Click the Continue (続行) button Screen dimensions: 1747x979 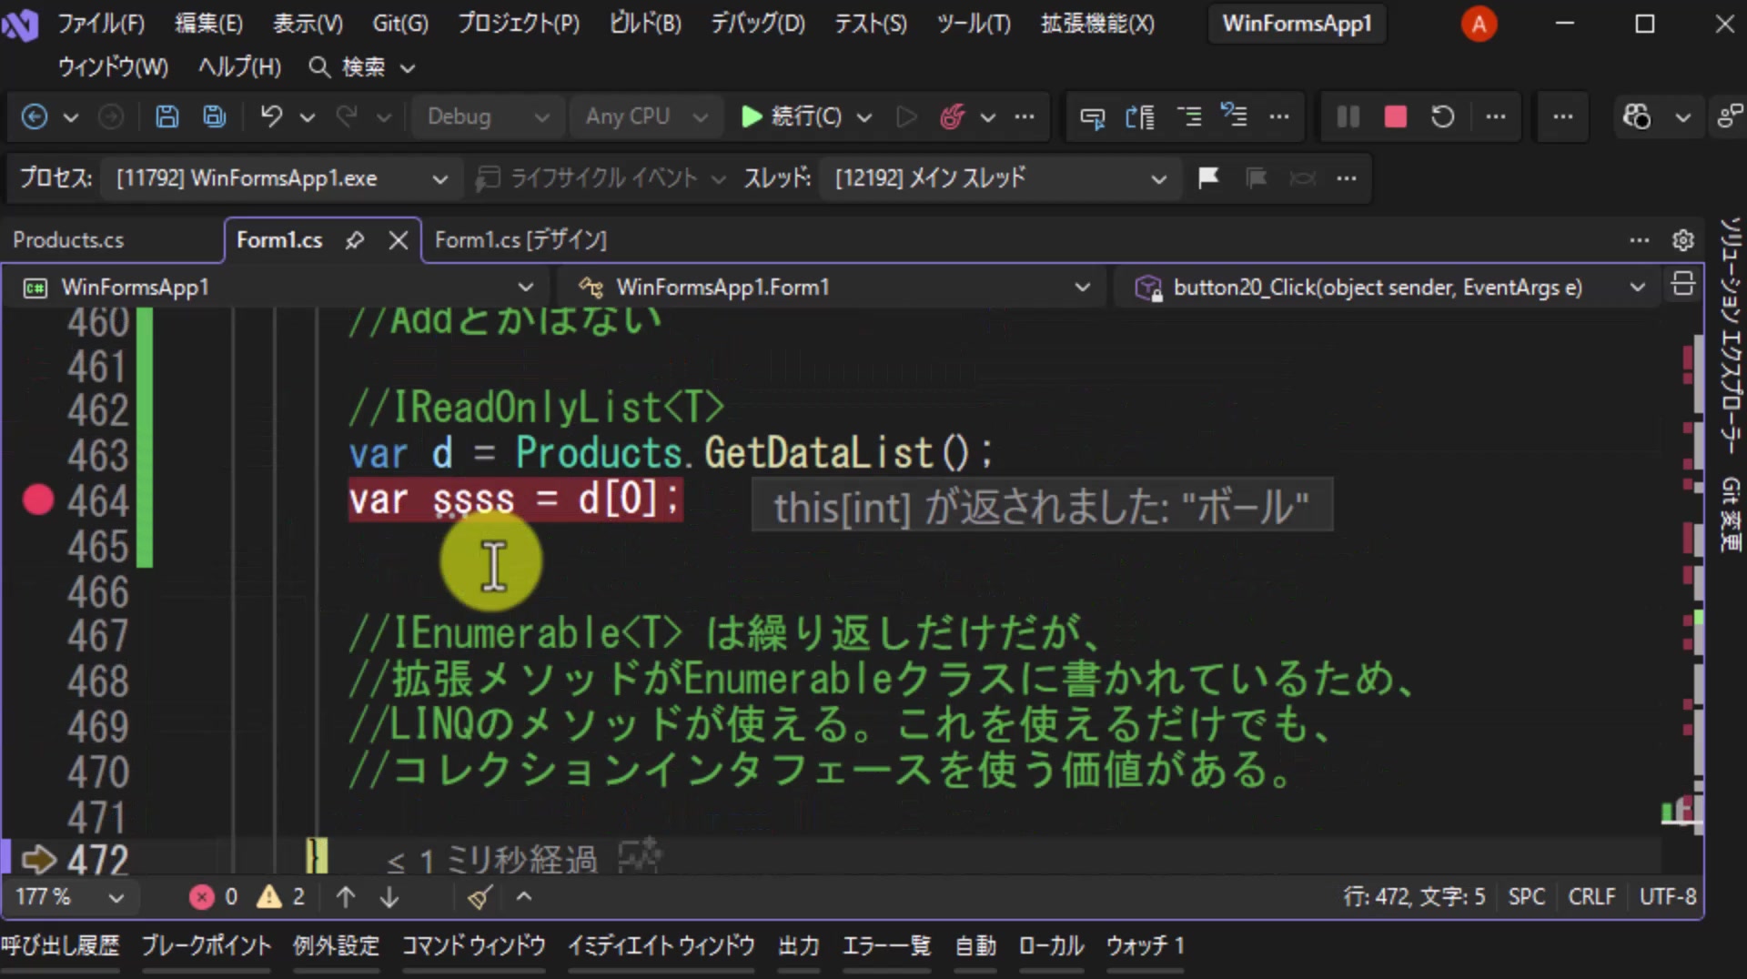[792, 116]
